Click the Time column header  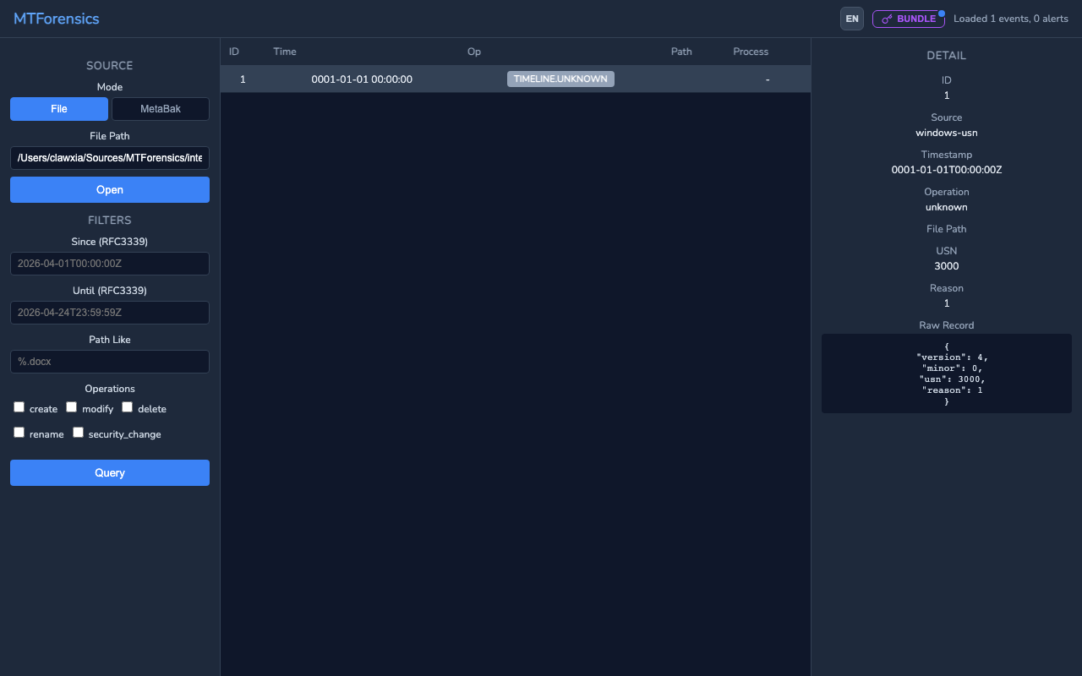[x=285, y=52]
